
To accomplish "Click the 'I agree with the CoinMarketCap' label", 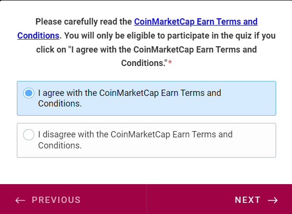I will 129,93.
